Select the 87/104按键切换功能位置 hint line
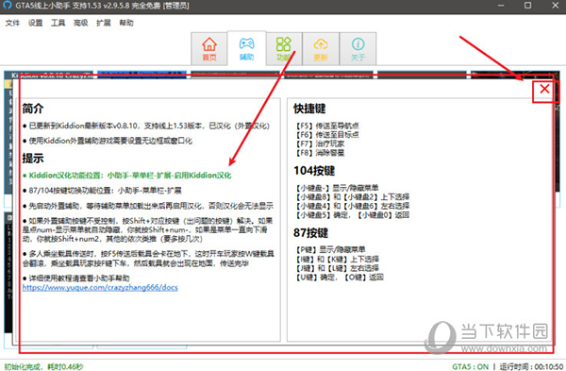The height and width of the screenshot is (371, 566). click(x=102, y=191)
